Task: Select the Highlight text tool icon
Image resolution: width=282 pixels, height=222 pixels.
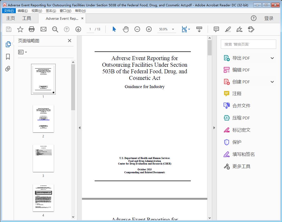Action: pyautogui.click(x=227, y=30)
